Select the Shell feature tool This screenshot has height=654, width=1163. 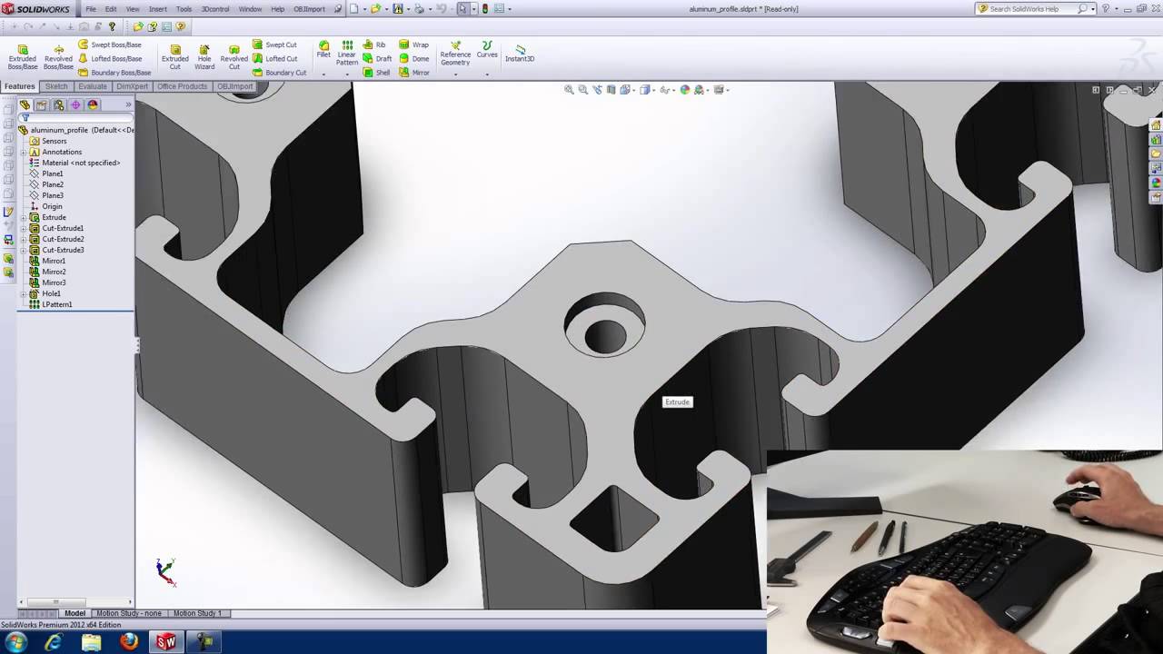(x=376, y=73)
